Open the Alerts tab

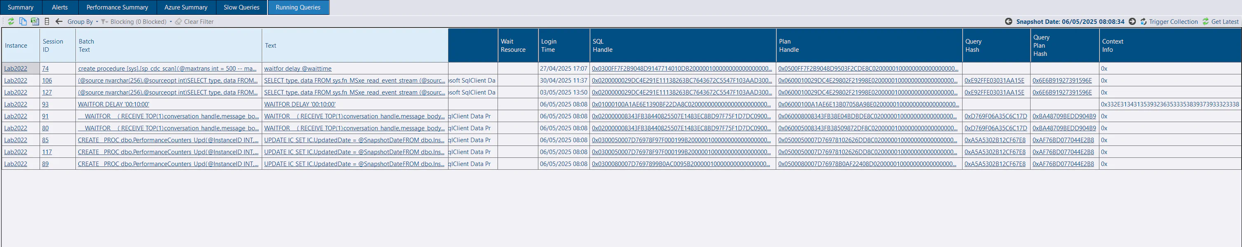tap(60, 7)
